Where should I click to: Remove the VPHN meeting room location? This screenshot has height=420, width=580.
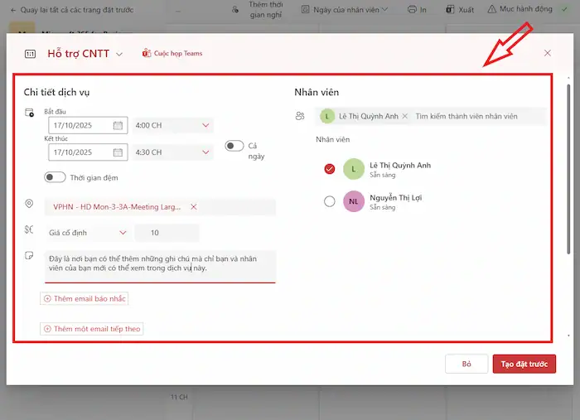click(194, 207)
